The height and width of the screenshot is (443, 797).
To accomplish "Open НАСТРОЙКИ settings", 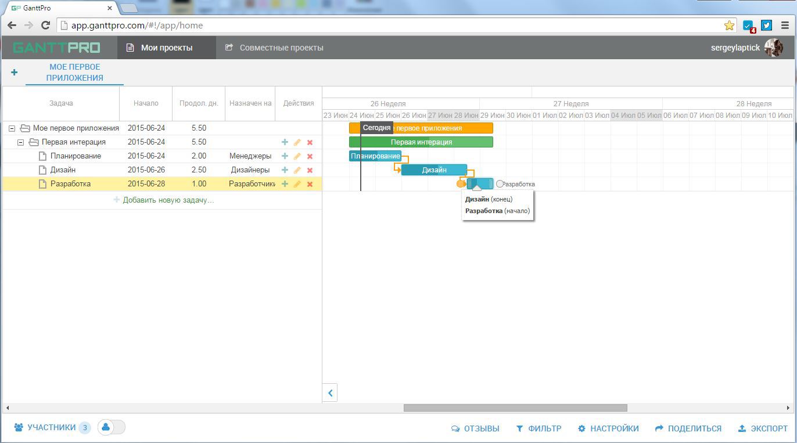I will (x=608, y=428).
